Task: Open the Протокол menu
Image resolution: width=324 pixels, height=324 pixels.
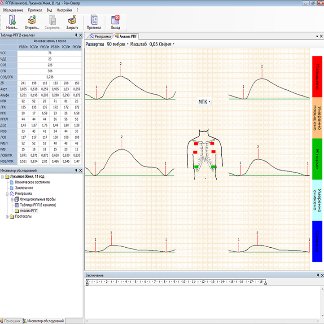Action: (35, 10)
